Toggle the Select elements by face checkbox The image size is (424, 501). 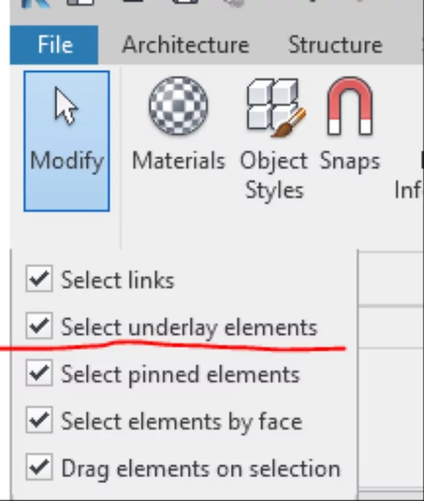39,421
